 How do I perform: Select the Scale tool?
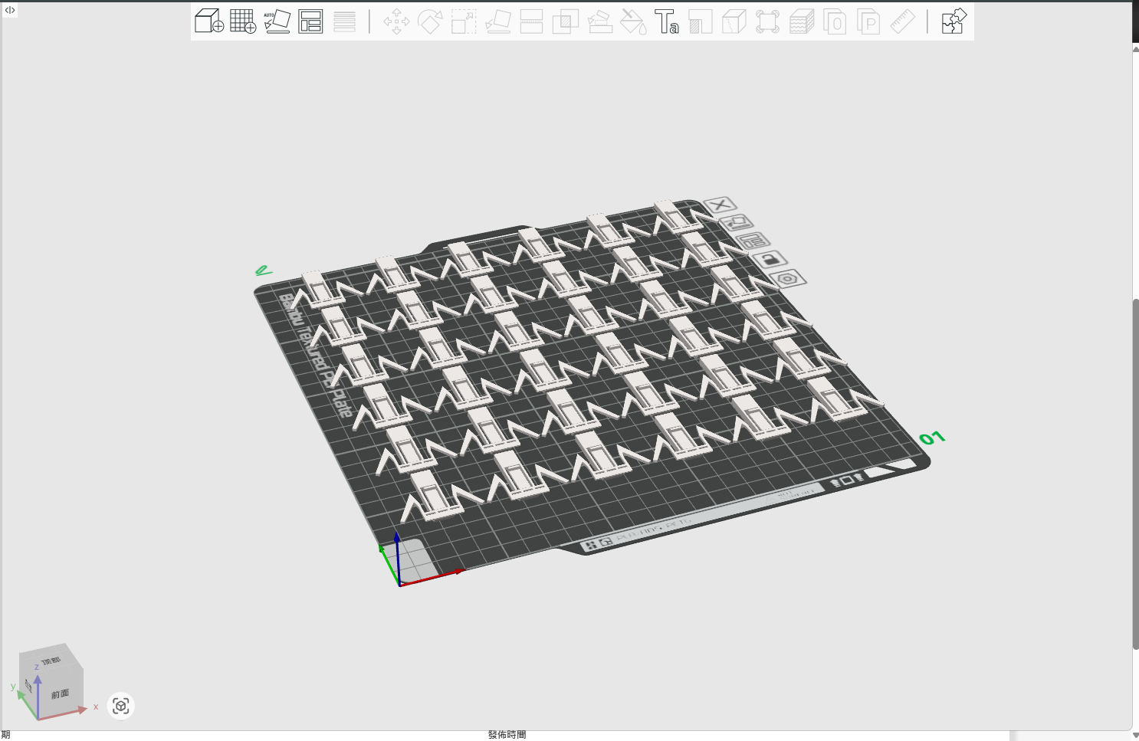point(464,21)
